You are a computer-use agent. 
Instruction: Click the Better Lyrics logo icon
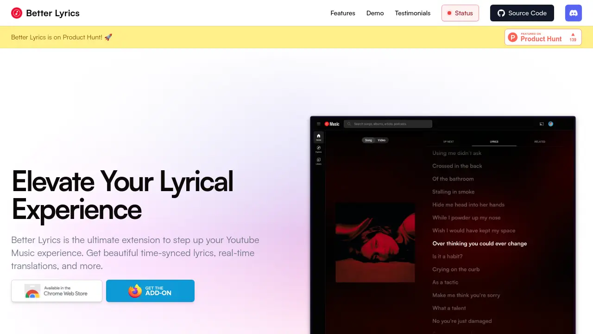[17, 13]
